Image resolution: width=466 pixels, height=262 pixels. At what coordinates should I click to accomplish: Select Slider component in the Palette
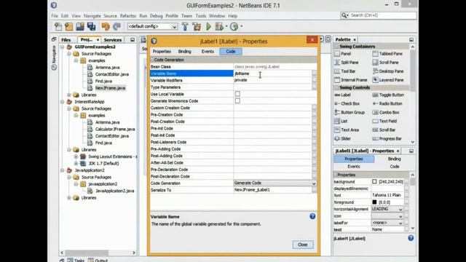click(x=343, y=139)
